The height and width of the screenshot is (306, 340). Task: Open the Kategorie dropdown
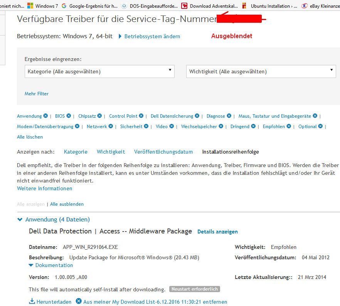tap(99, 71)
